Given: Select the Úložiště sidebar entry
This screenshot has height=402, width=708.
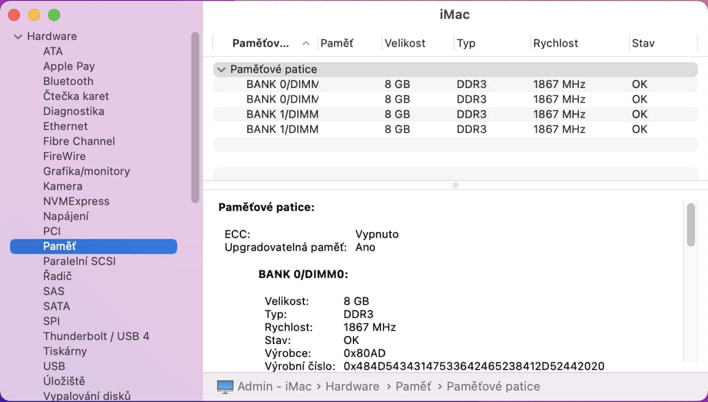Looking at the screenshot, I should point(64,381).
